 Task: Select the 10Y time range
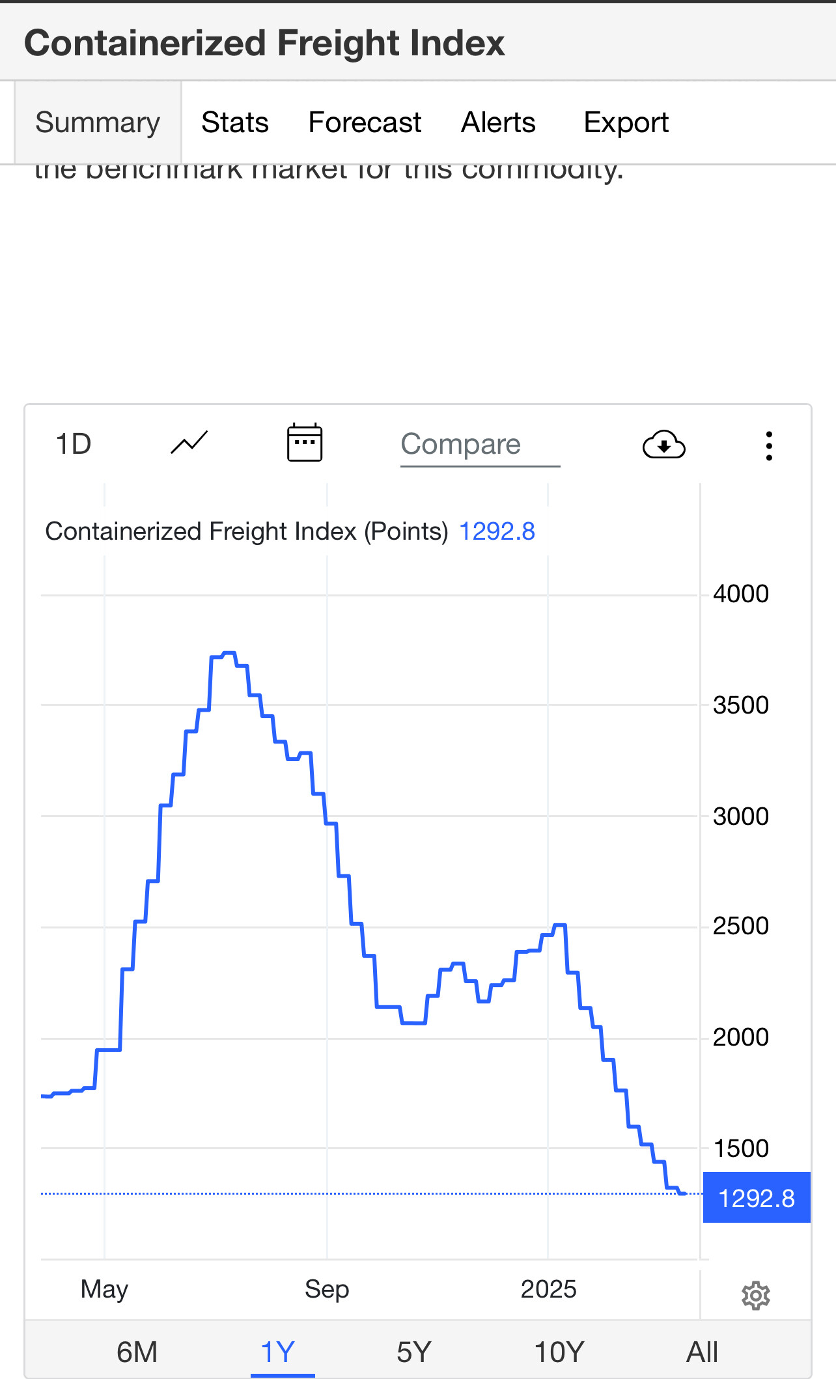[559, 1352]
